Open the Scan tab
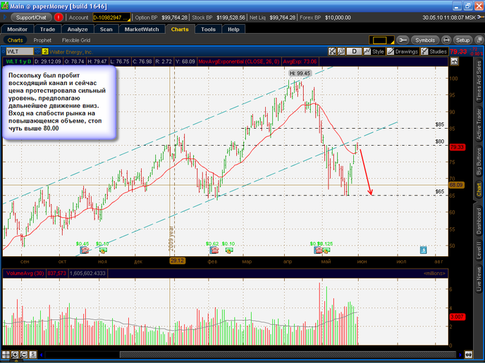 pyautogui.click(x=106, y=30)
